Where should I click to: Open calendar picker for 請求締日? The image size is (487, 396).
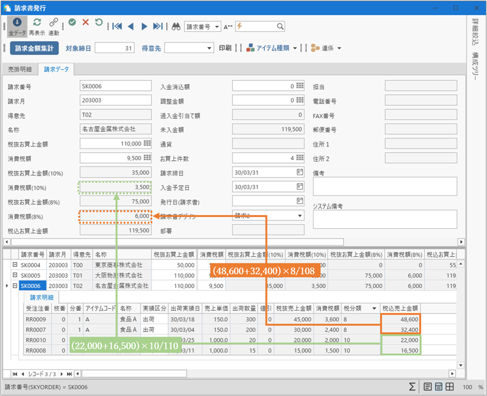299,172
